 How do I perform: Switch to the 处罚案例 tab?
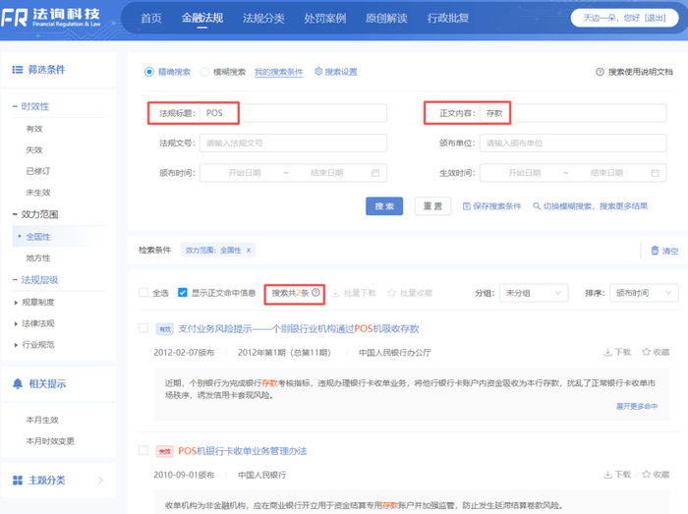point(324,19)
